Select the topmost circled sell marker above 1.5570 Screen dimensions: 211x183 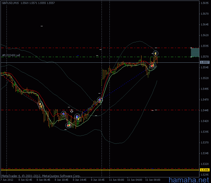[156, 53]
